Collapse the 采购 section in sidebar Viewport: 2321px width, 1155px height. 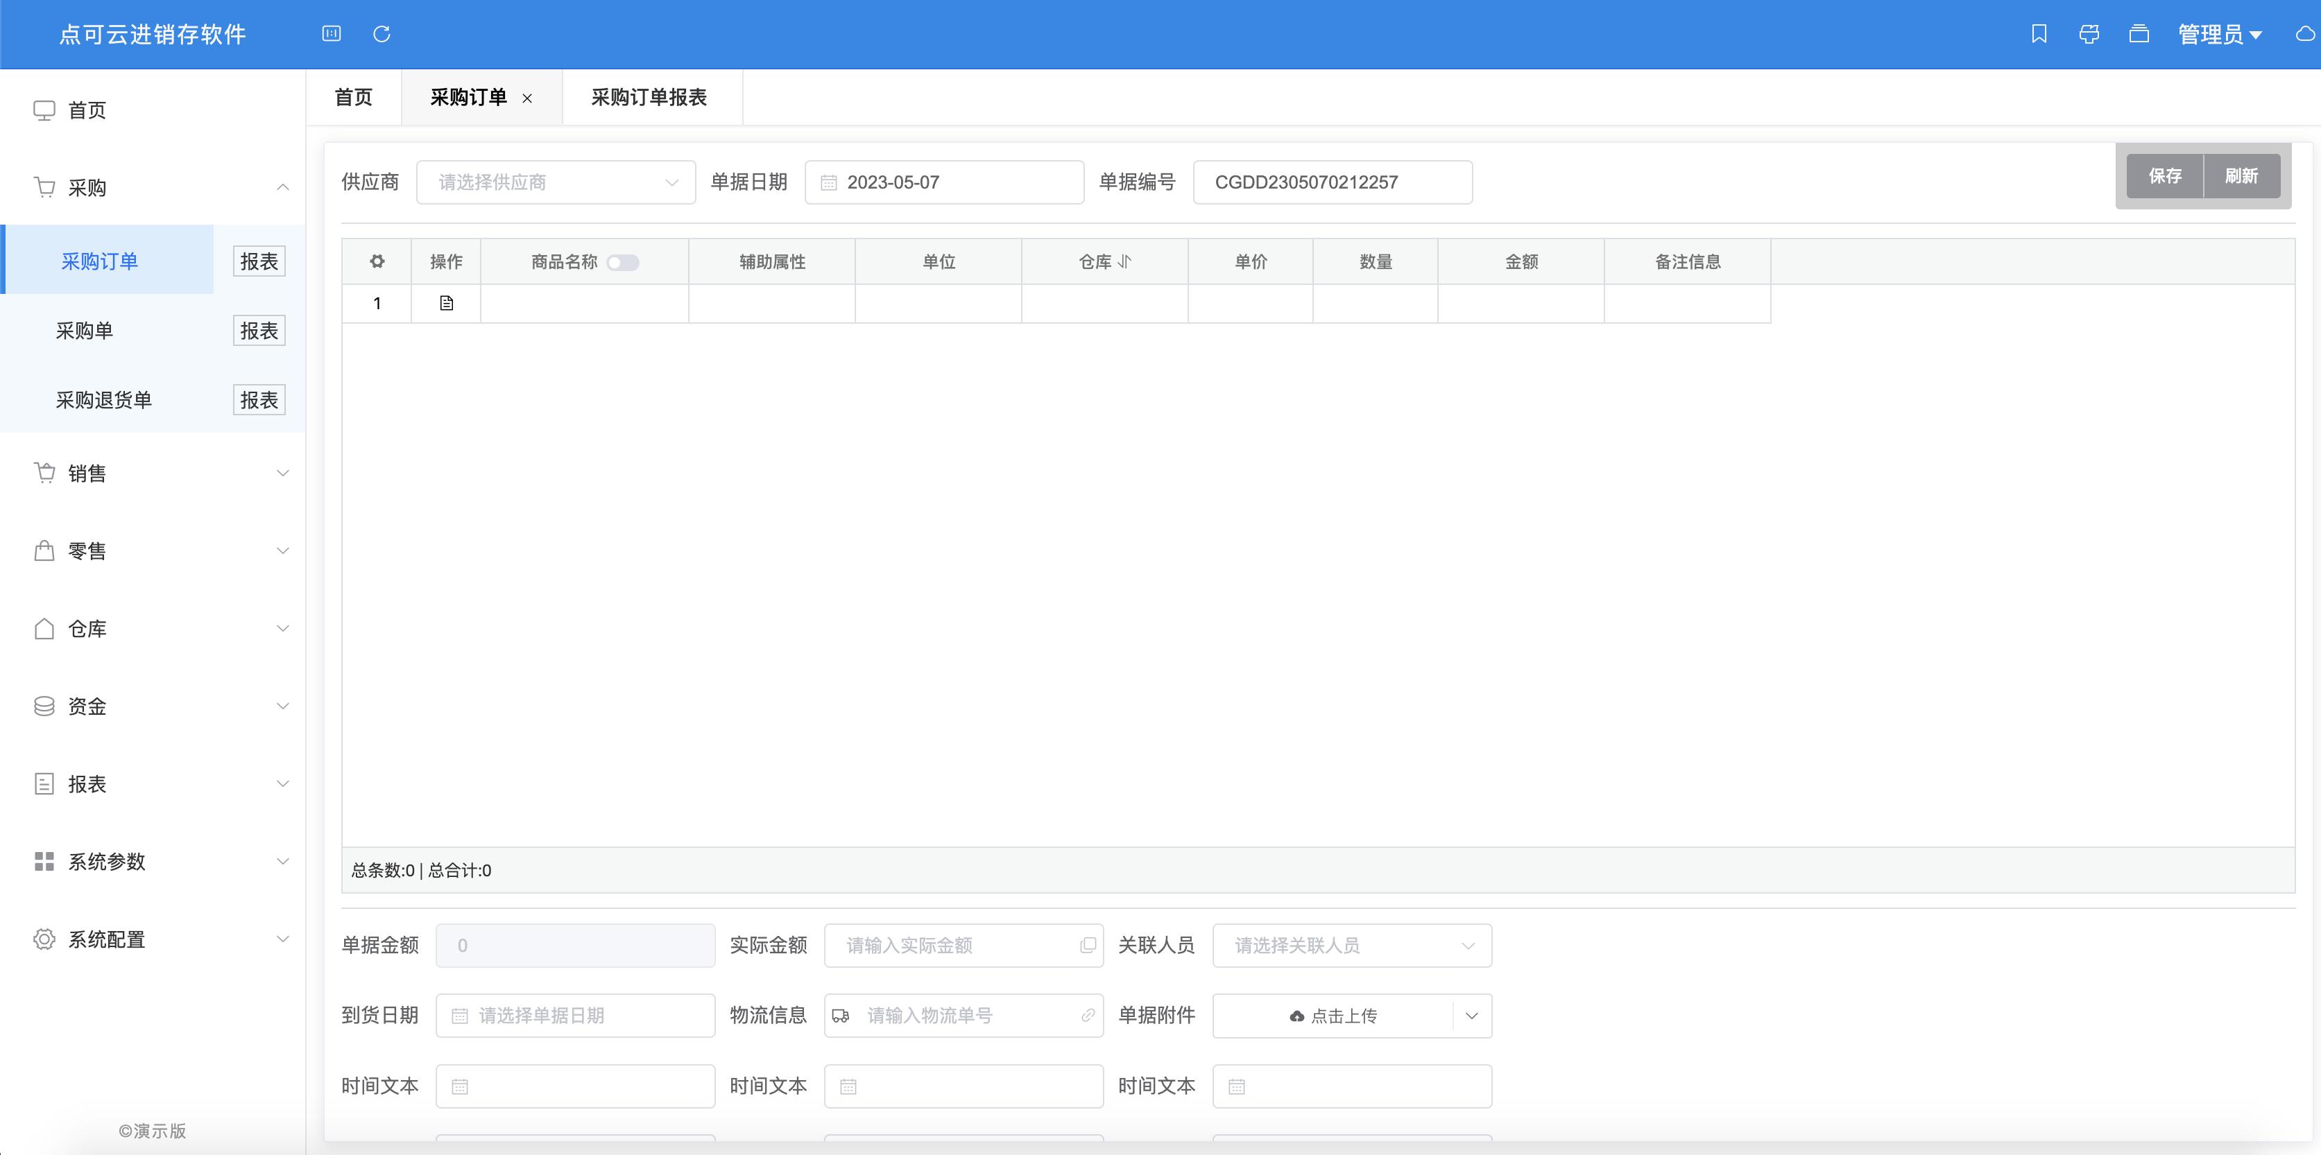(283, 187)
